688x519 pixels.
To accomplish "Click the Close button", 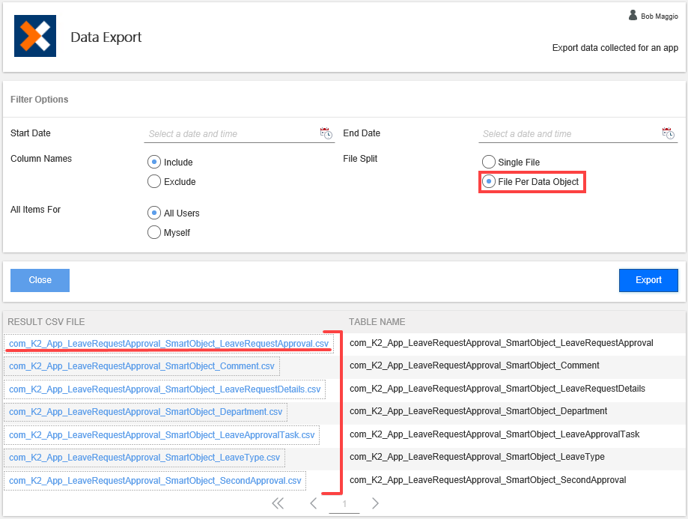I will pos(39,280).
